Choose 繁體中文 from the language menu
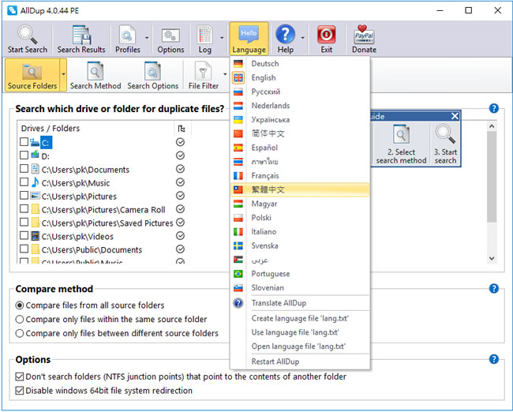Viewport: 513px width, 412px height. (x=300, y=189)
